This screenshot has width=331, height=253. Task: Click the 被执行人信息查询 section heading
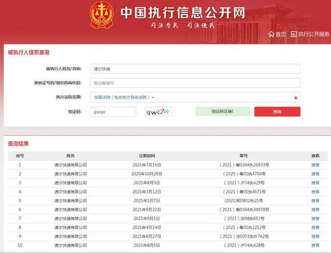point(28,52)
